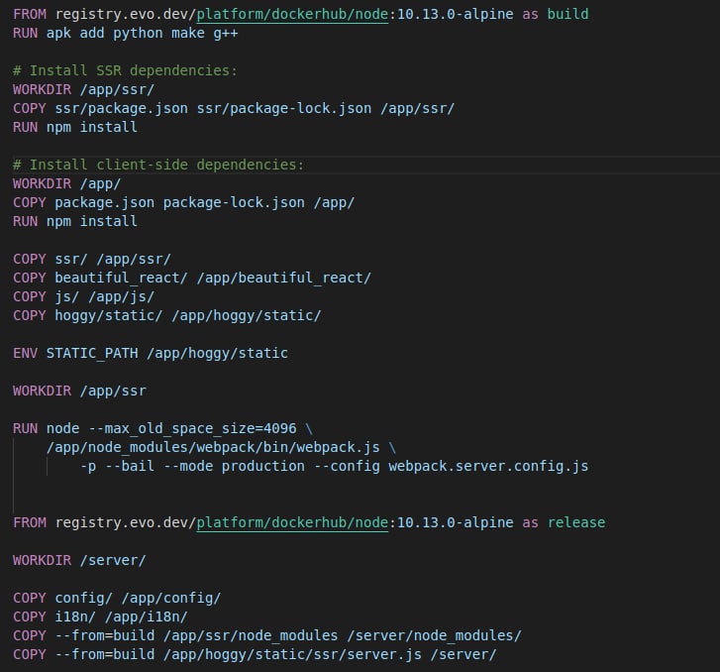Click the release stage name
The width and height of the screenshot is (720, 672).
pos(576,522)
